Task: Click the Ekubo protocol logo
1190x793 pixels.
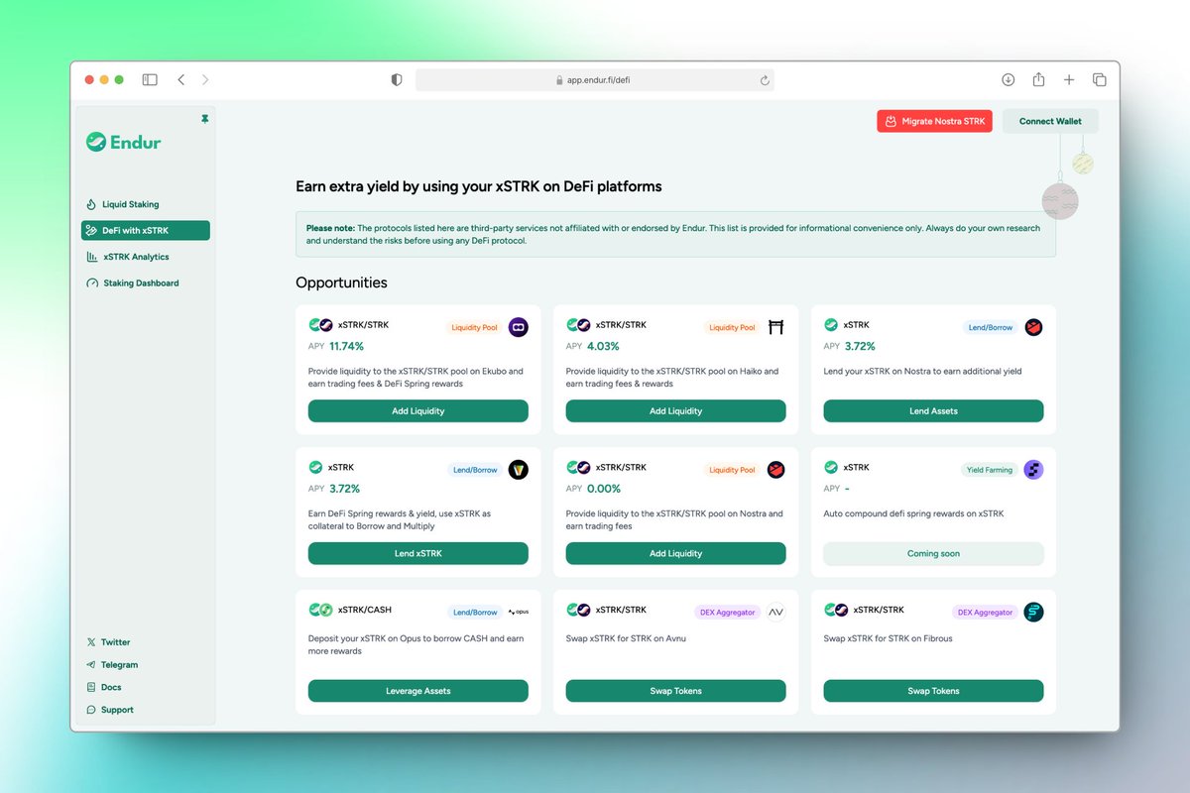Action: 519,327
